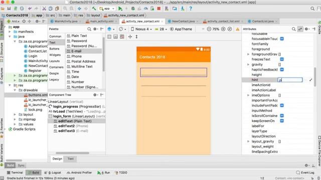
Task: Open Component Tree settings gear
Action: 95,94
